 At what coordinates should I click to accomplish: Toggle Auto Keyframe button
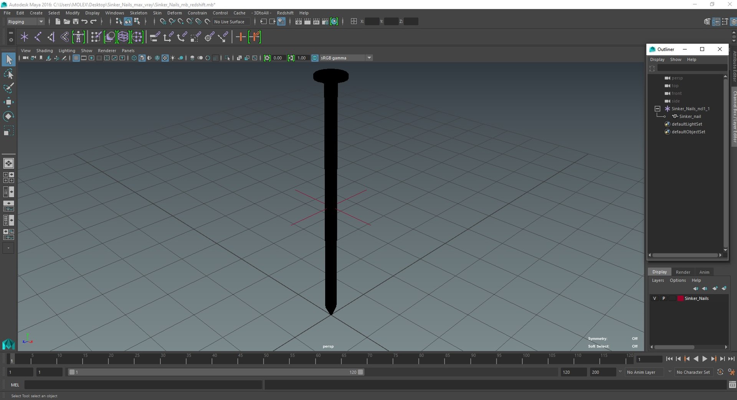(x=720, y=372)
